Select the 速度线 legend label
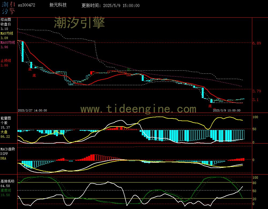The width and height of the screenshot is (268, 209). tap(6, 190)
